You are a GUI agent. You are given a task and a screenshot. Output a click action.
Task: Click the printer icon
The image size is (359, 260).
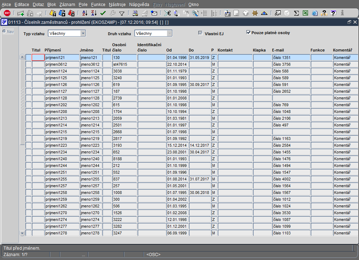135,13
